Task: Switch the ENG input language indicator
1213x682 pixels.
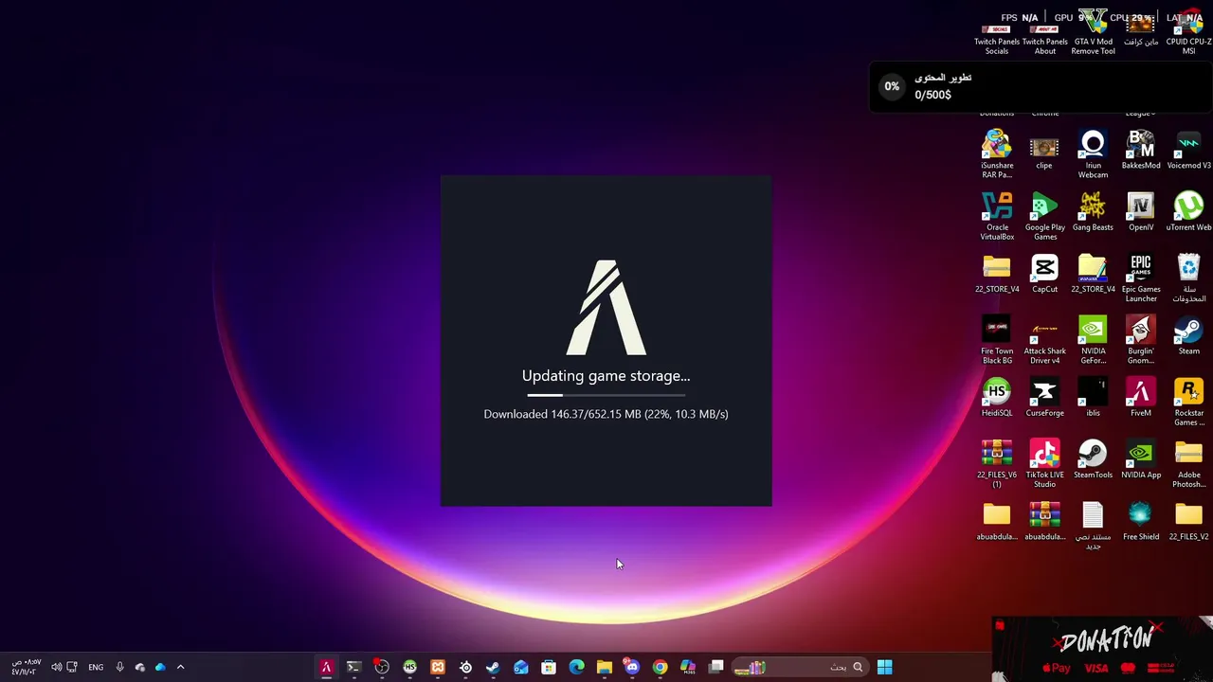Action: [x=96, y=667]
